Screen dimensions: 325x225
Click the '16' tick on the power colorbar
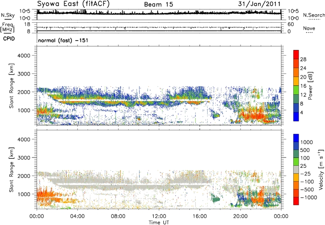pyautogui.click(x=303, y=86)
